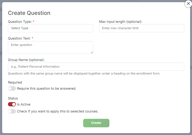Click 'Require this question to be answered' label

[x=47, y=89]
